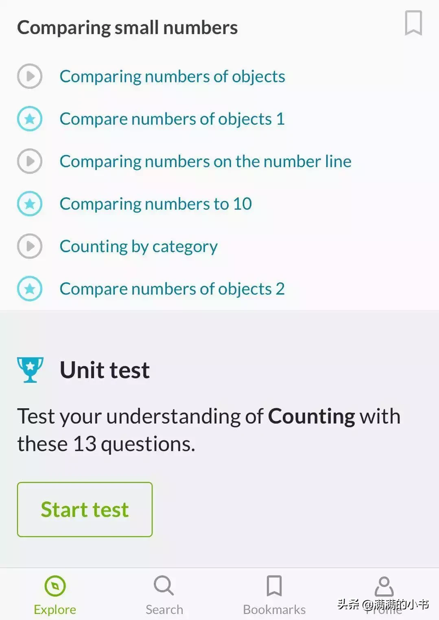Image resolution: width=439 pixels, height=620 pixels.
Task: Click play icon beside Counting by category
Action: tap(30, 246)
